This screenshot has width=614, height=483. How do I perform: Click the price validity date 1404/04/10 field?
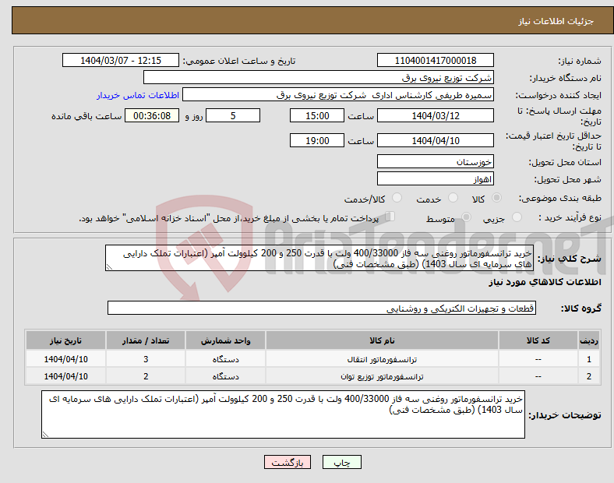click(x=435, y=140)
